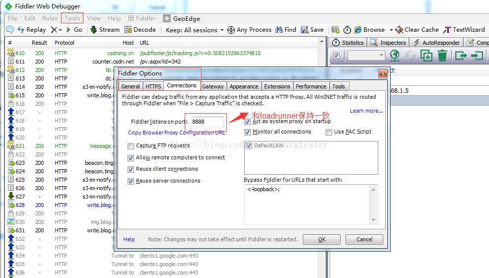The width and height of the screenshot is (489, 278).
Task: Close the Fiddler Options dialog
Action: [x=383, y=73]
